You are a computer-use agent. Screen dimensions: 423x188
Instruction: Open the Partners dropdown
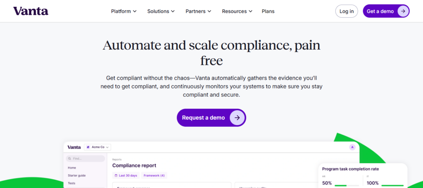(198, 11)
